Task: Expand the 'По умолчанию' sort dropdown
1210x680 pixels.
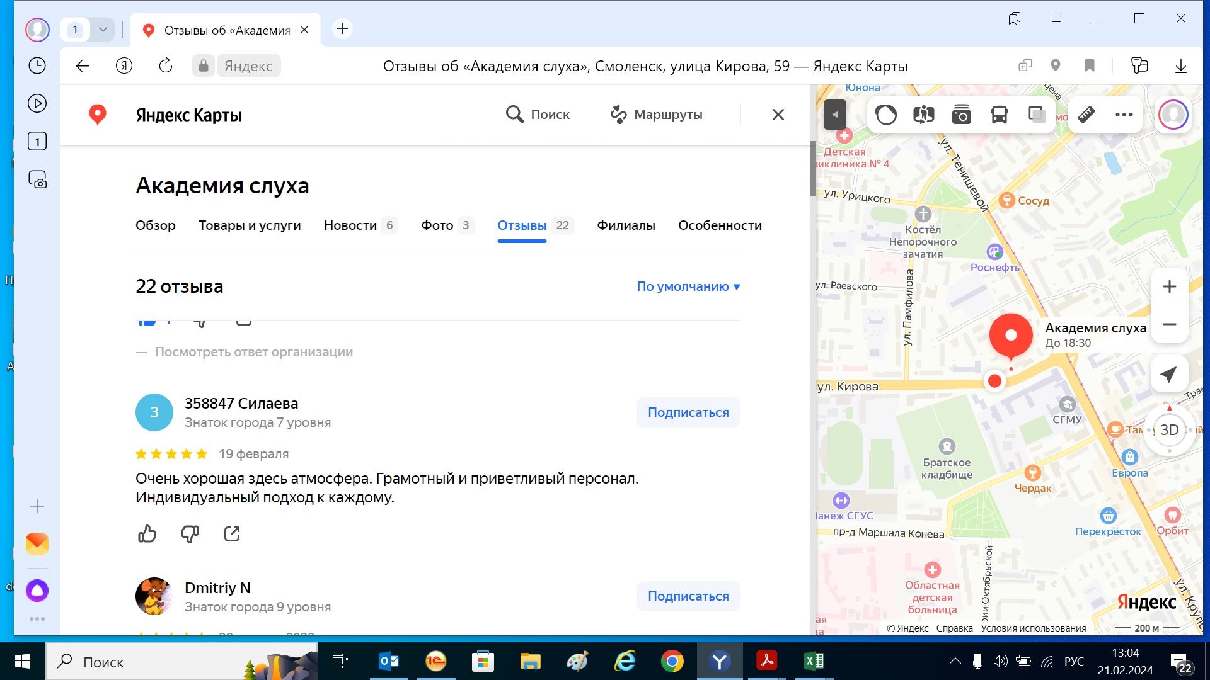Action: click(688, 286)
